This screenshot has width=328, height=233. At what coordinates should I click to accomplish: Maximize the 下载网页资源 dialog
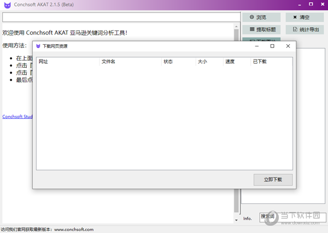click(272, 46)
